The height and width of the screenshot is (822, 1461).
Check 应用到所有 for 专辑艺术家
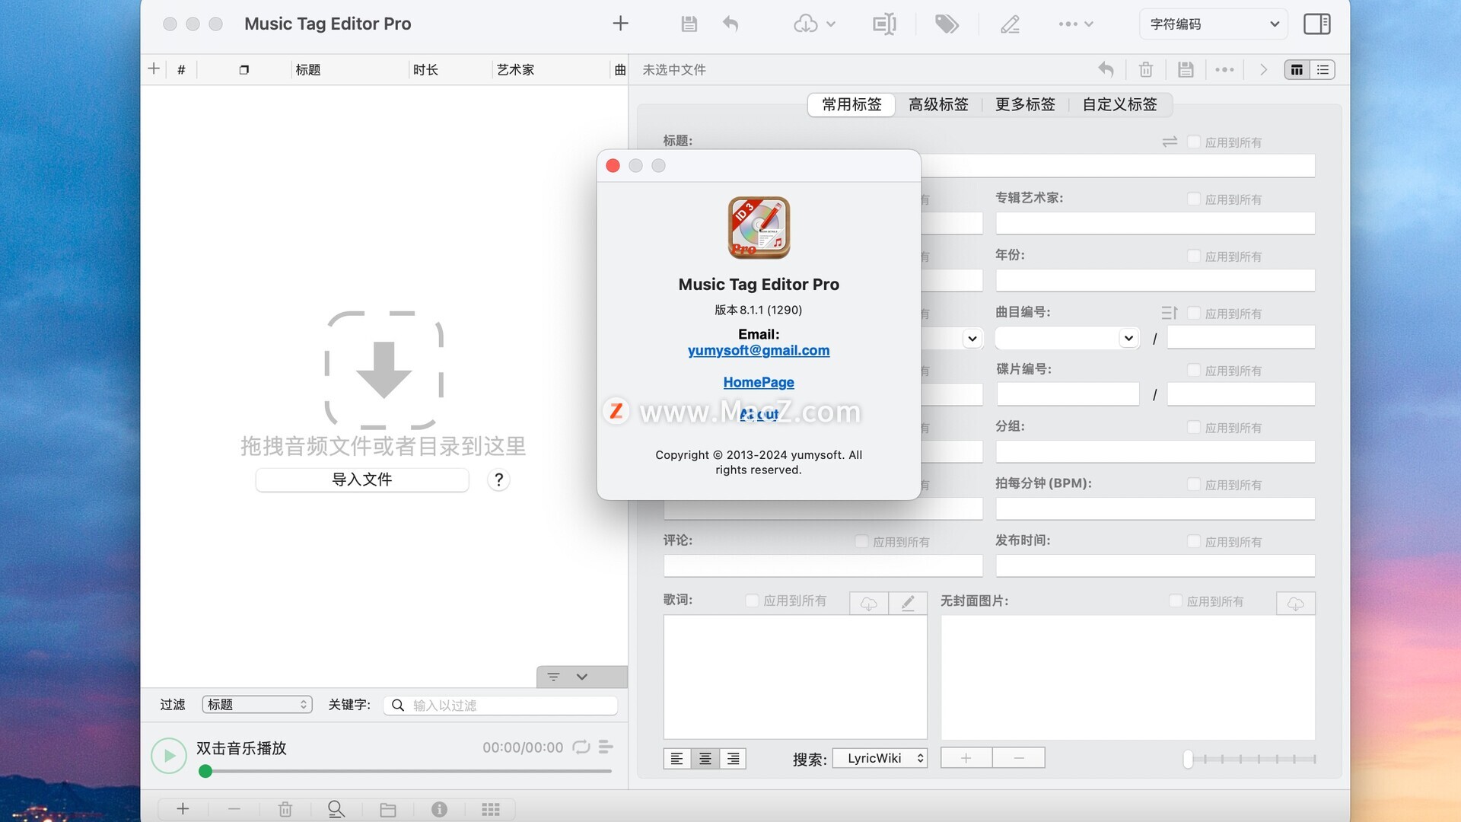pyautogui.click(x=1194, y=199)
